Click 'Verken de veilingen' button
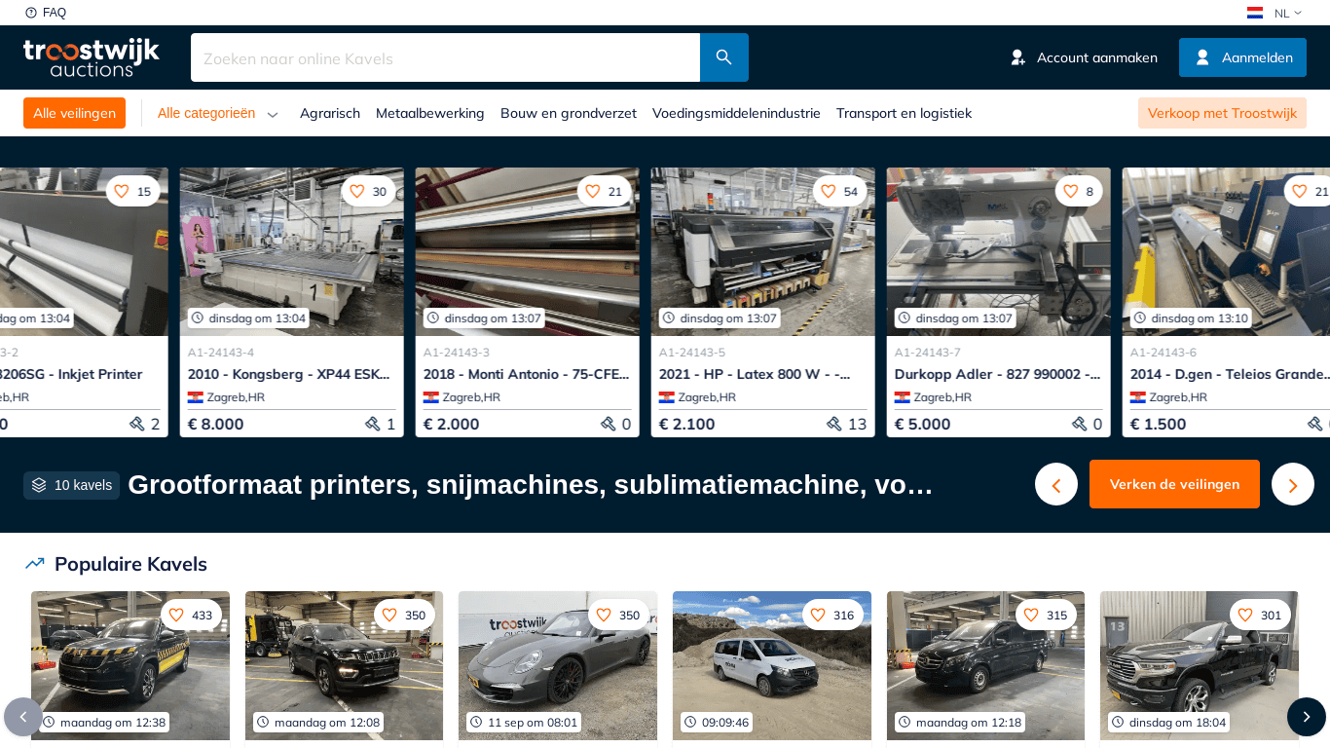The width and height of the screenshot is (1330, 748). pyautogui.click(x=1174, y=484)
